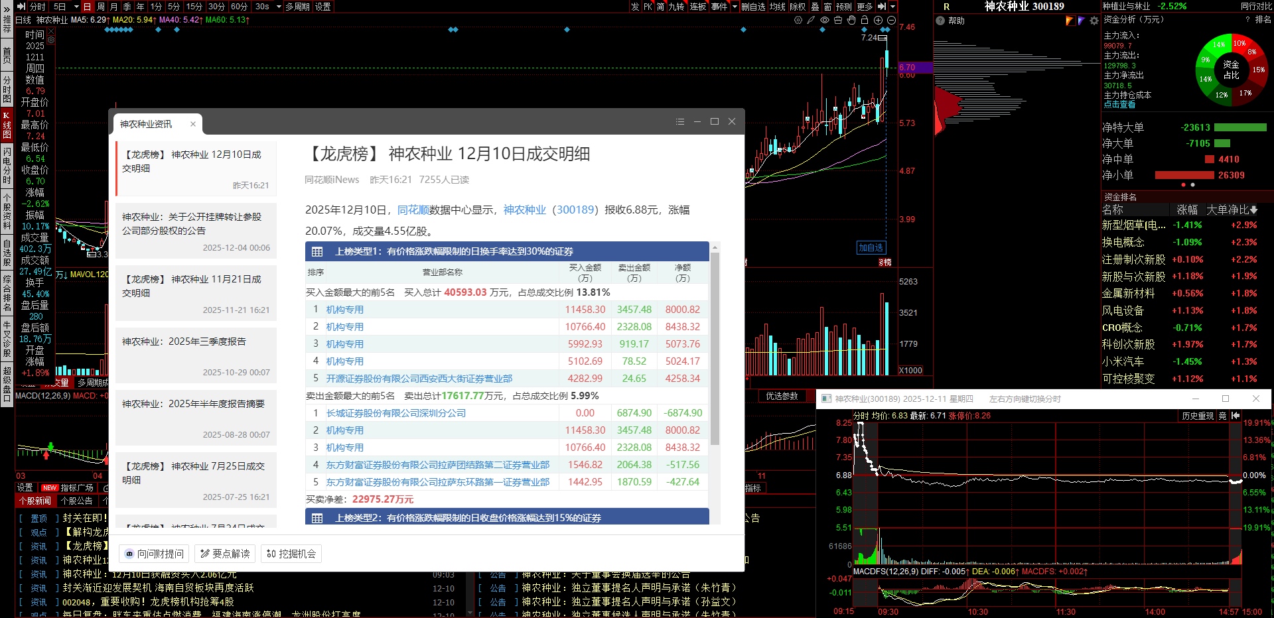Viewport: 1274px width, 618px height.
Task: Click the 神农种业 分时 window title icon
Action: 826,399
